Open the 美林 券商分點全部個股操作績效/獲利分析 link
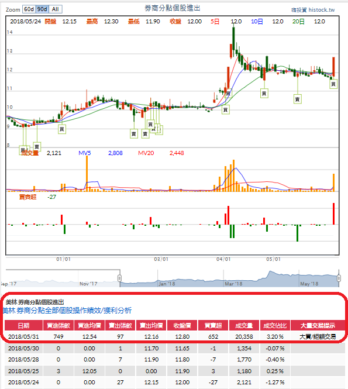Viewport: 348px width, 389px height. click(x=67, y=311)
